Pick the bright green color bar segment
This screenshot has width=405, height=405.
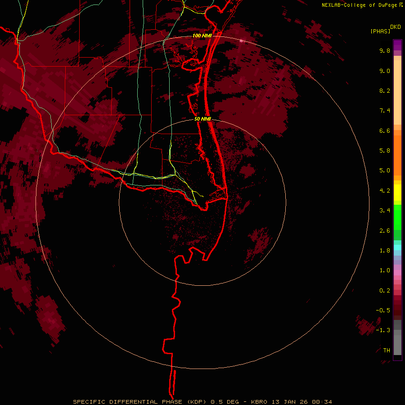(397, 217)
